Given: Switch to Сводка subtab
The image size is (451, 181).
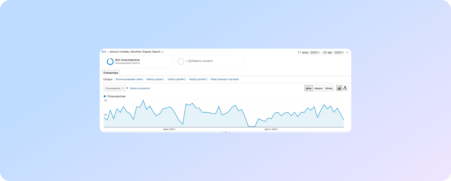Looking at the screenshot, I should tap(108, 79).
